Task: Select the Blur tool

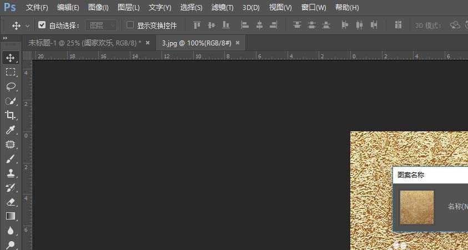Action: pos(11,231)
